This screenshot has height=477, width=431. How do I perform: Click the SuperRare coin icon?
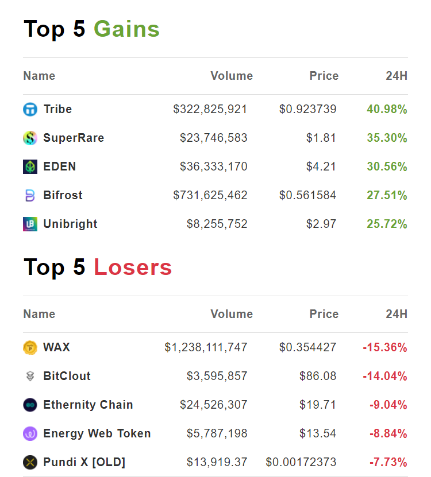click(x=30, y=138)
